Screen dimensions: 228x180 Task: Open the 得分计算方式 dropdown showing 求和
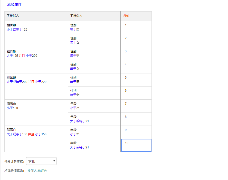[41, 161]
